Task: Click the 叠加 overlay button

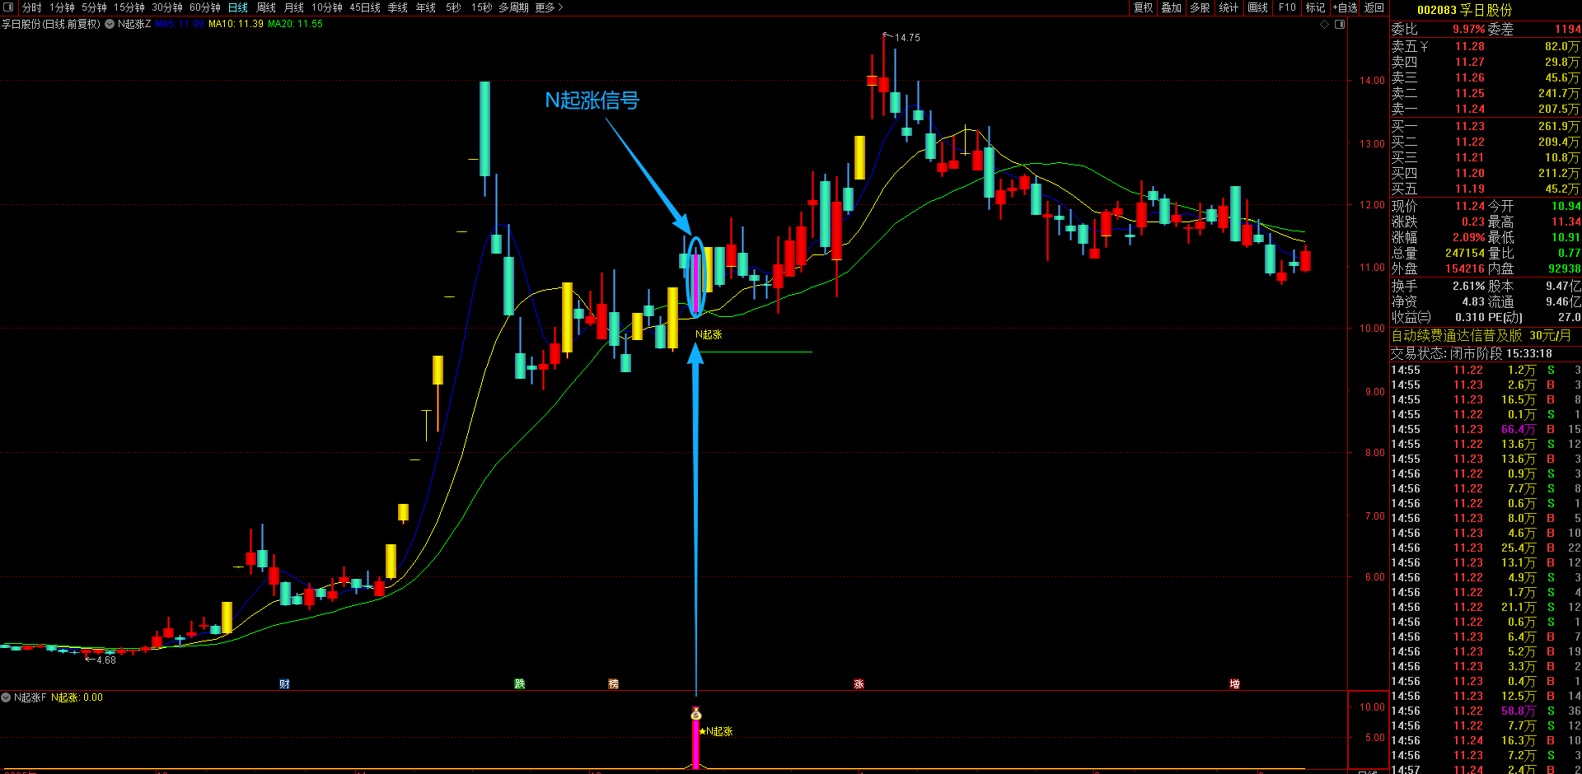Action: click(x=1171, y=7)
